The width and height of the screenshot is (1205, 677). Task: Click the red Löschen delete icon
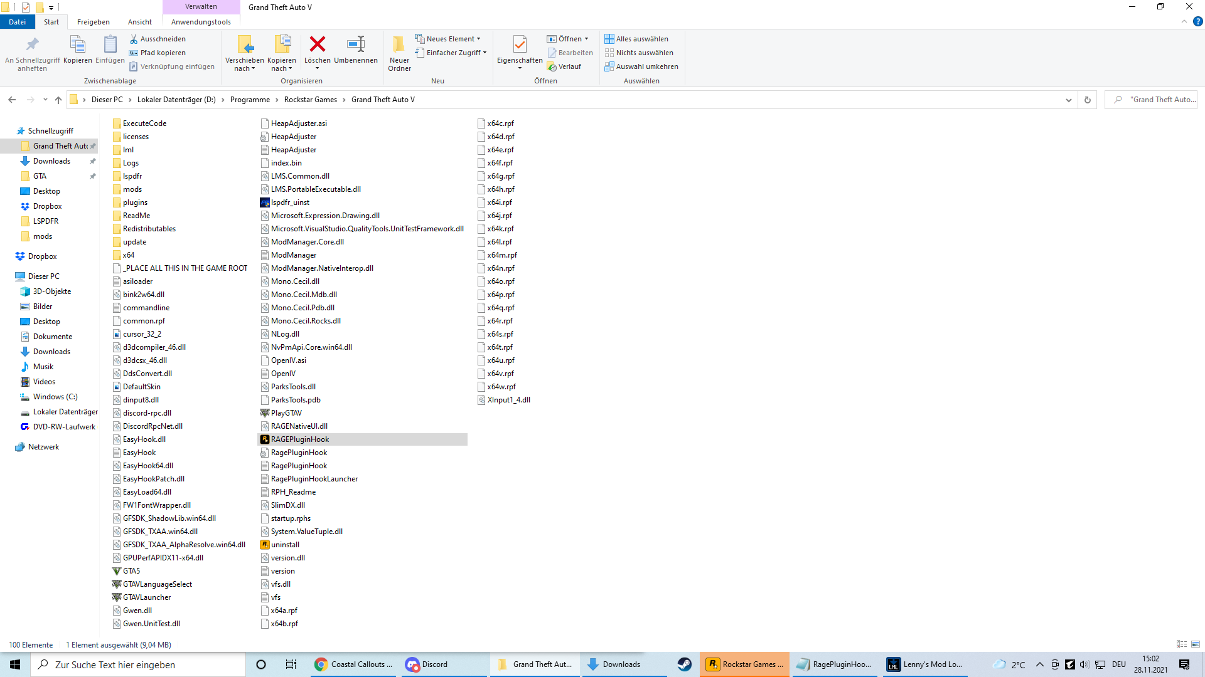coord(318,45)
